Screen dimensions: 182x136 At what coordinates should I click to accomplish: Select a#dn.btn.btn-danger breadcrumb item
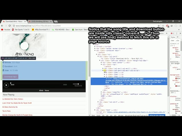click(157, 115)
